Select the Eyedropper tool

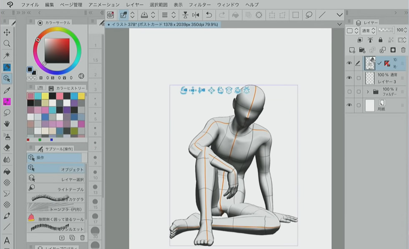click(7, 90)
